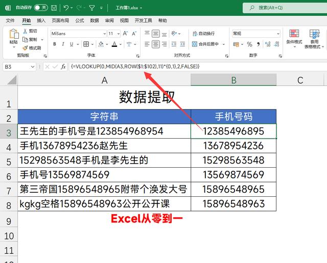
Task: Click the comma style icon
Action: click(x=258, y=44)
